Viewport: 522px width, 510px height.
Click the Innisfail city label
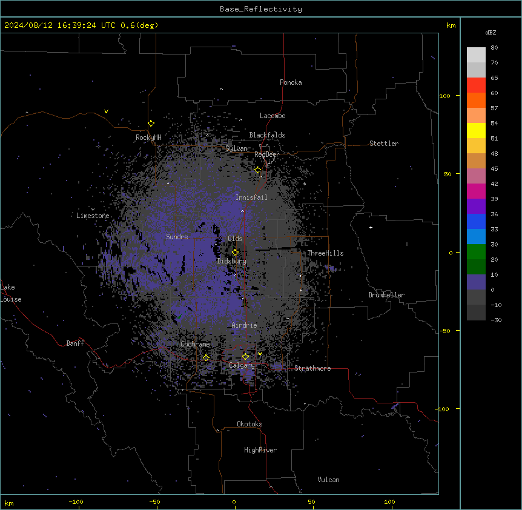(x=252, y=197)
